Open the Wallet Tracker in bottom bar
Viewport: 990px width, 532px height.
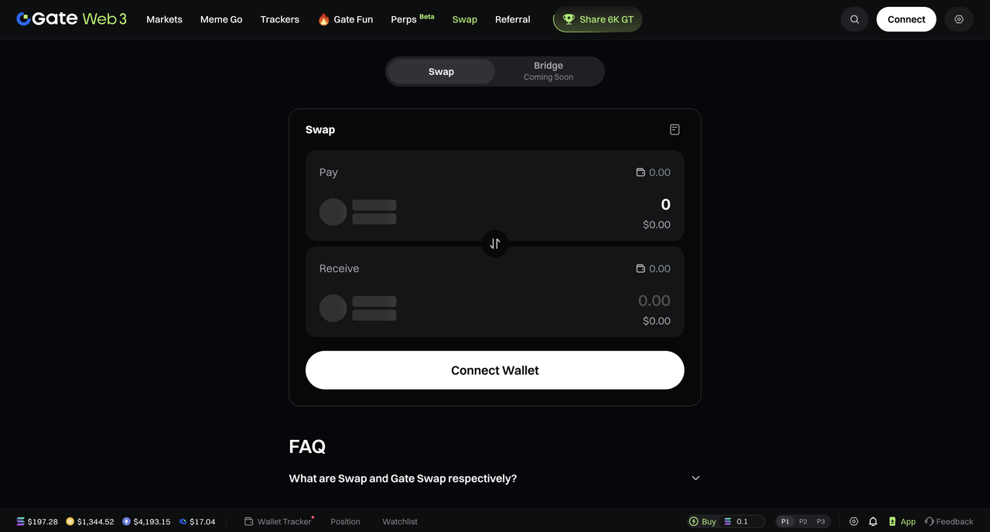[278, 522]
